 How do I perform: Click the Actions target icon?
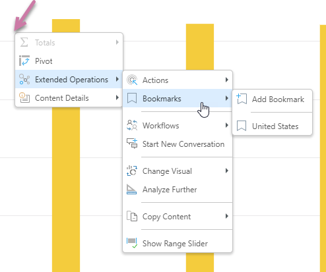click(x=132, y=80)
